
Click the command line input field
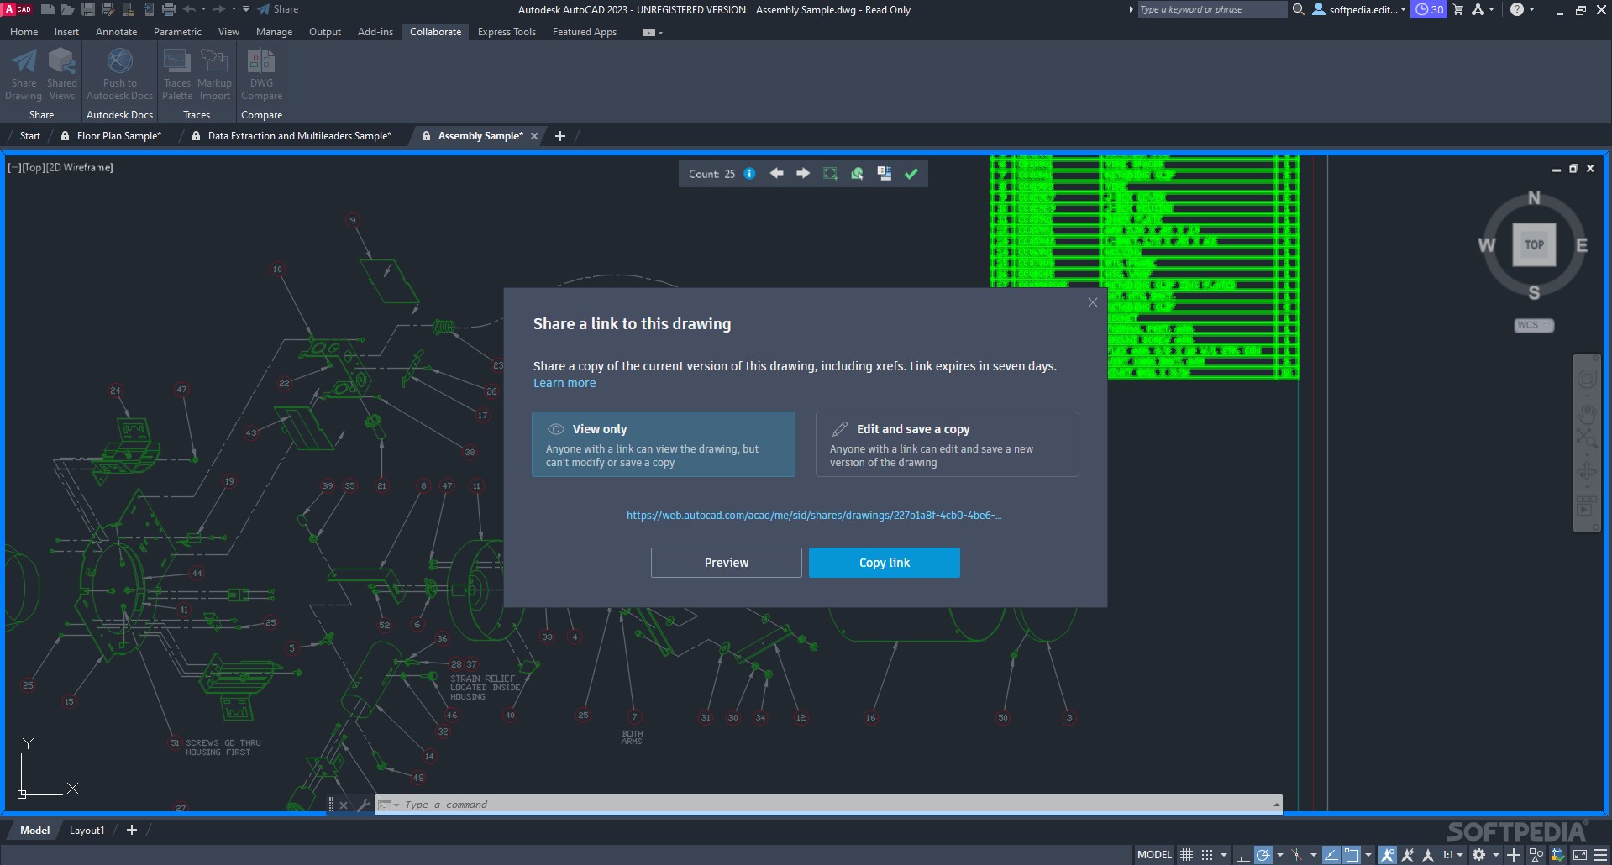coord(827,805)
